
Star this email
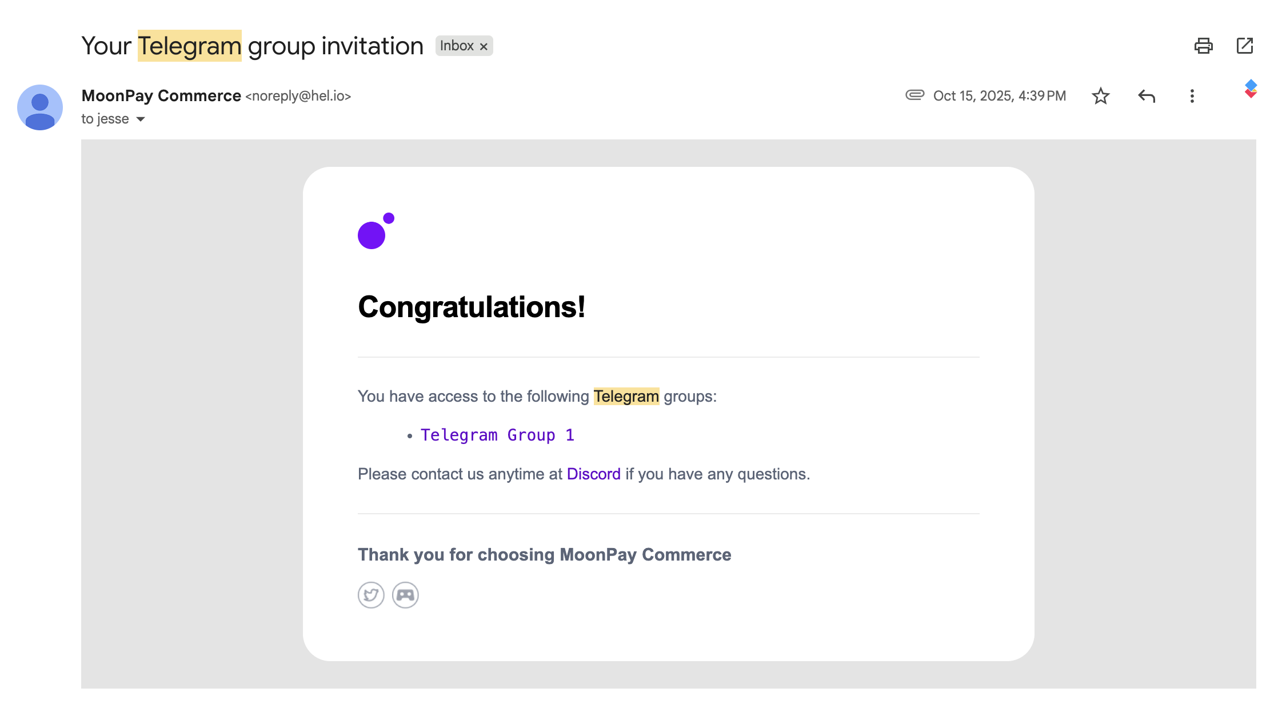(x=1100, y=96)
